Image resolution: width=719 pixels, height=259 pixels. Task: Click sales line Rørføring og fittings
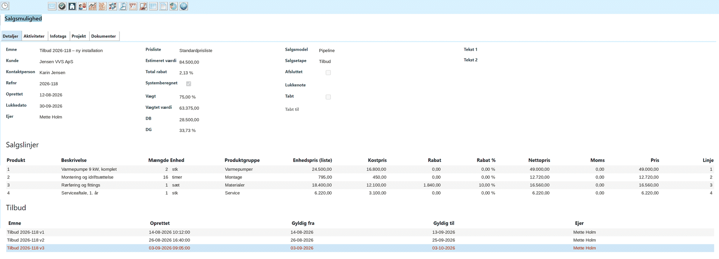coord(360,185)
